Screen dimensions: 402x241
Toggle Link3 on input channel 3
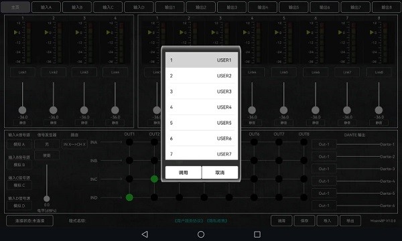(x=84, y=72)
